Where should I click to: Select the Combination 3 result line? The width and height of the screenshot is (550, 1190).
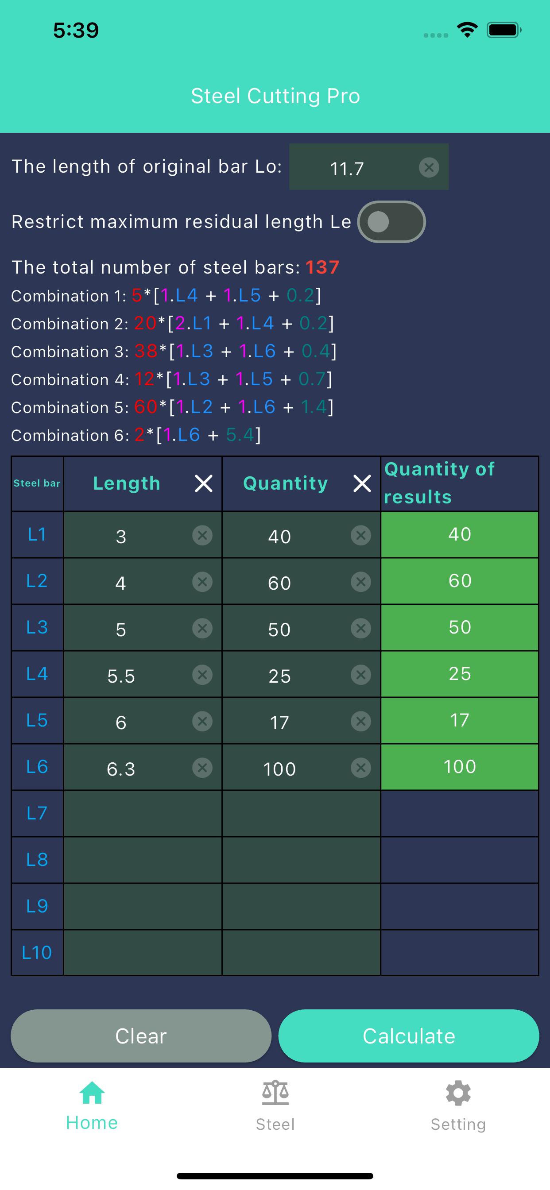pyautogui.click(x=174, y=352)
